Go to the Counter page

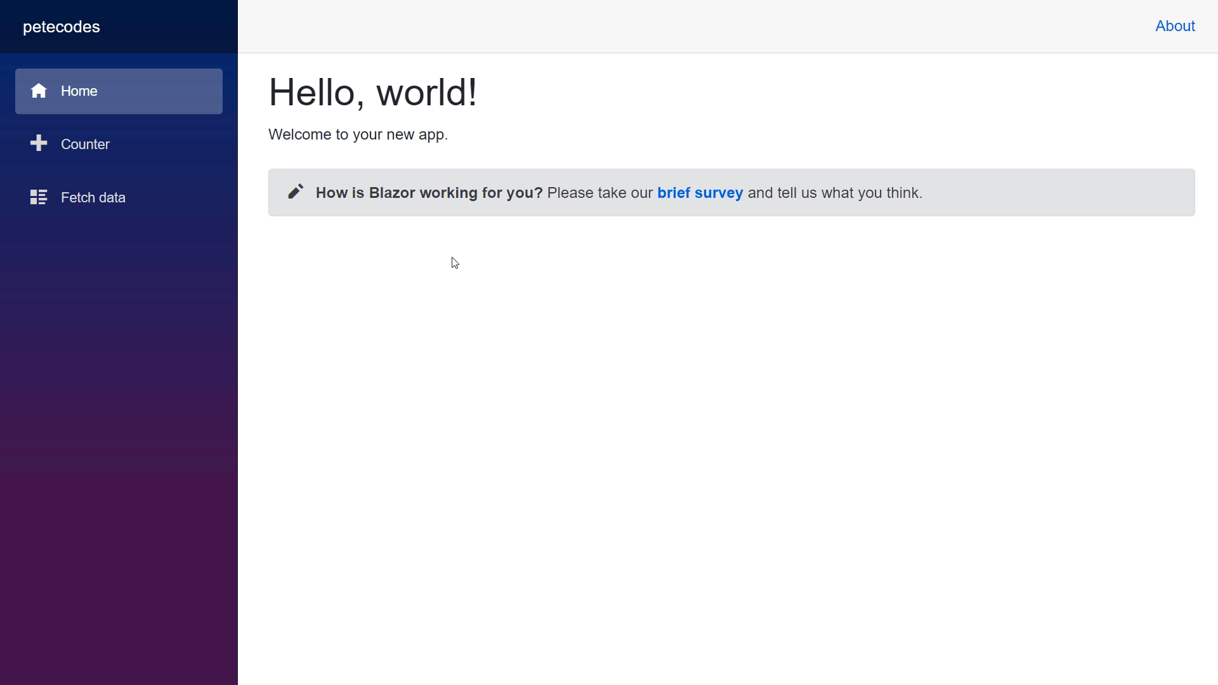coord(119,145)
